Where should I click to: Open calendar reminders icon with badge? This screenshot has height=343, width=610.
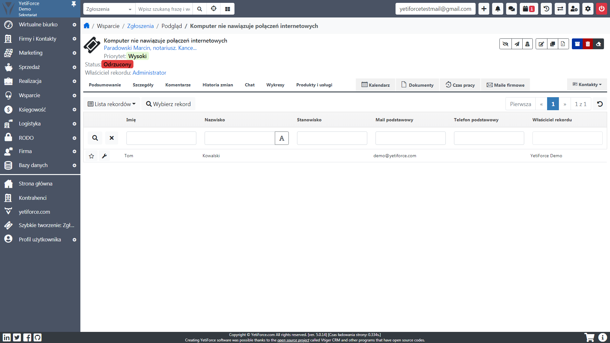coord(529,9)
